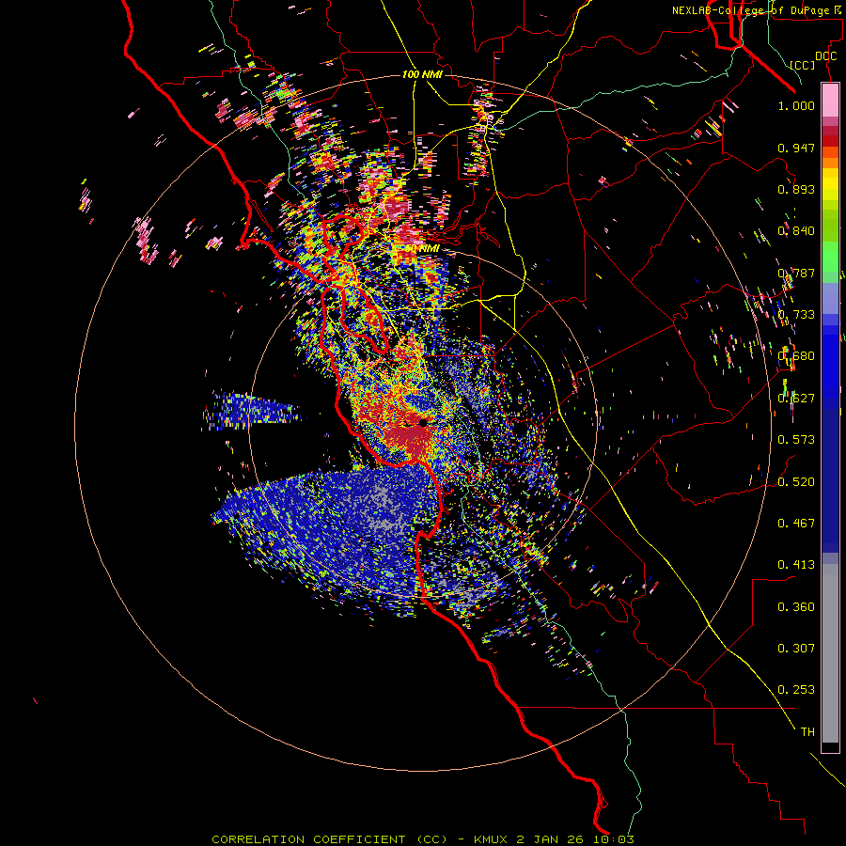Click the 0.253 scale value
Image resolution: width=846 pixels, height=846 pixels.
[796, 690]
